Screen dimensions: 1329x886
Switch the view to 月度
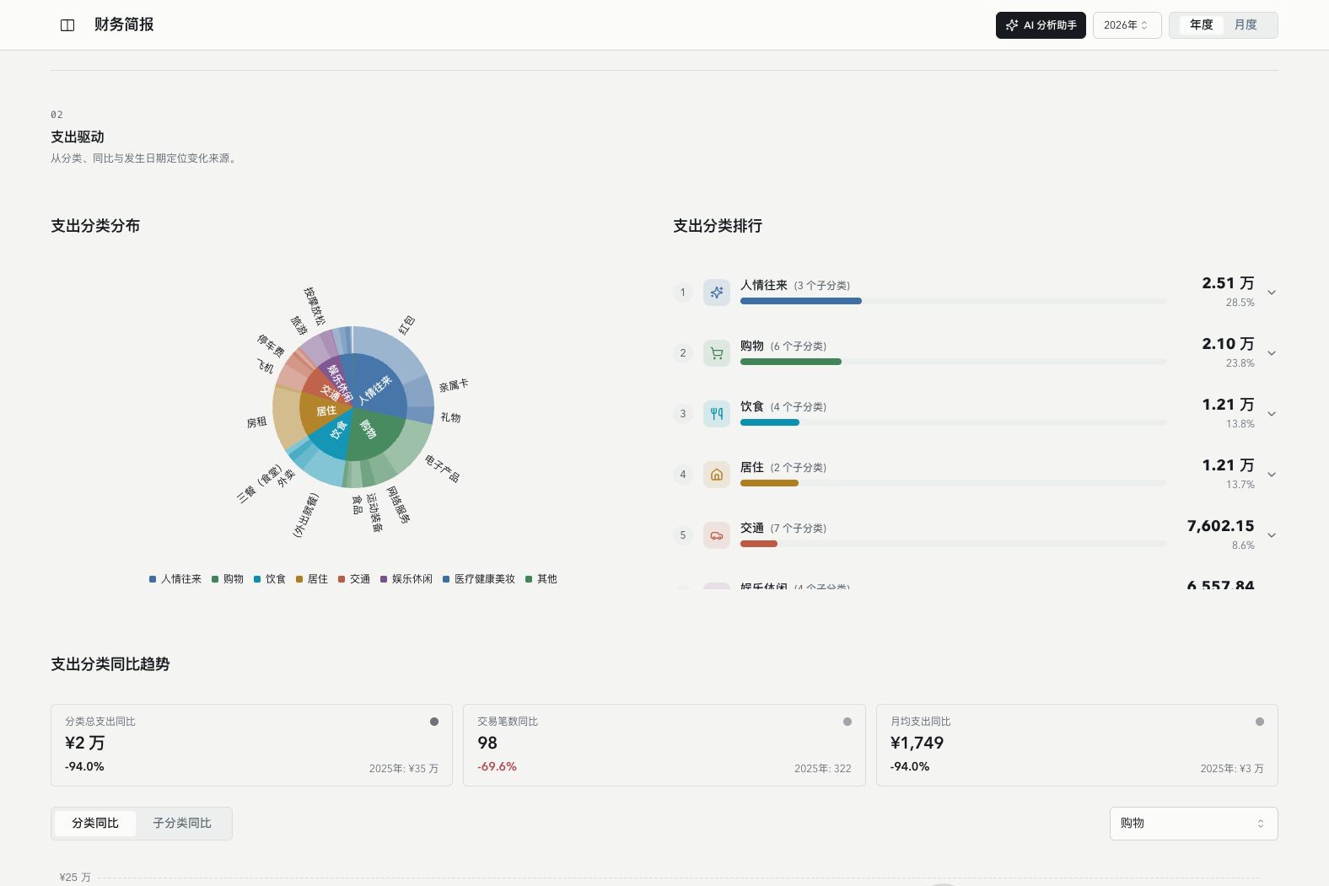pyautogui.click(x=1246, y=25)
